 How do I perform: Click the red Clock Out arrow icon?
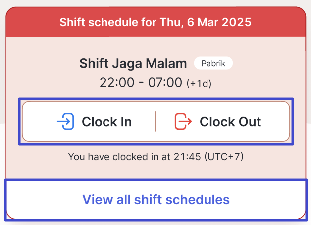pos(183,121)
